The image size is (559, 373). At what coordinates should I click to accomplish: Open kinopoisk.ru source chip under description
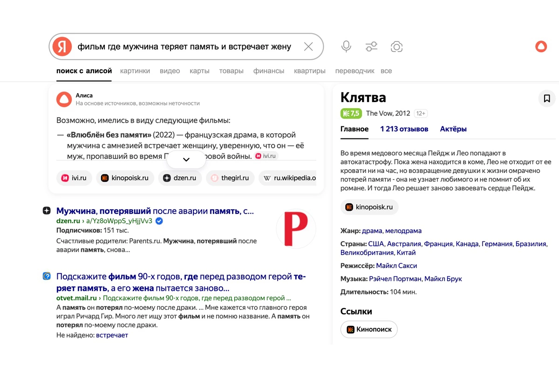(x=369, y=207)
